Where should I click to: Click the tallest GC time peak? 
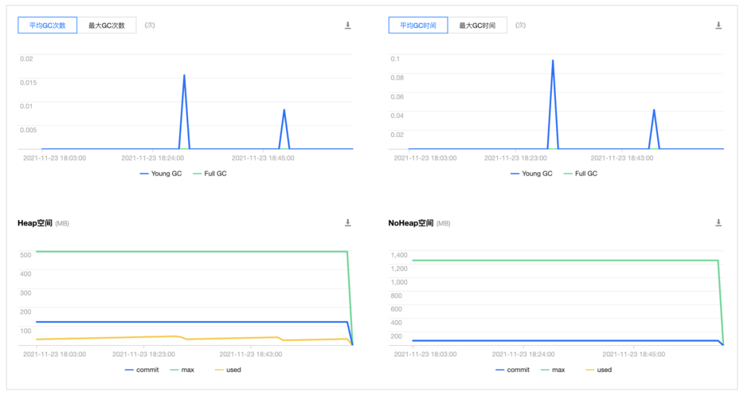tap(552, 61)
